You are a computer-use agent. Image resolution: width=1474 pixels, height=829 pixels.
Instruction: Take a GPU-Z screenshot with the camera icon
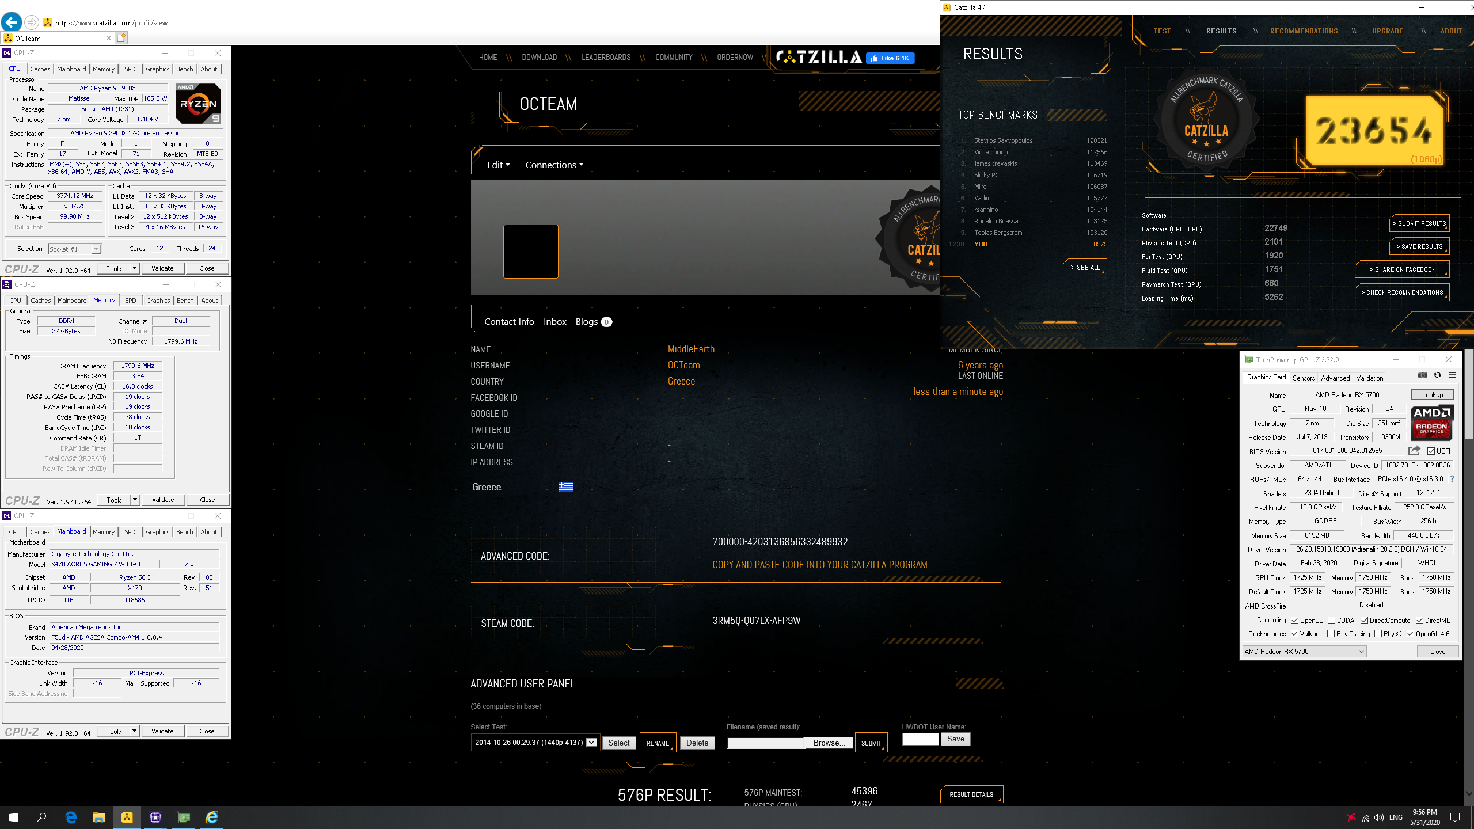(1423, 375)
